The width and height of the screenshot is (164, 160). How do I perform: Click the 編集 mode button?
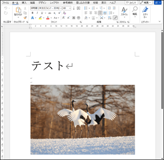click(x=146, y=3)
